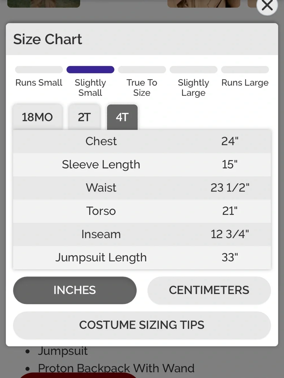Close the Size Chart popup
Viewport: 284px width, 378px height.
coord(267,5)
